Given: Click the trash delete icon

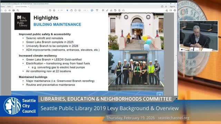Looking at the screenshot, I should 119,10.
